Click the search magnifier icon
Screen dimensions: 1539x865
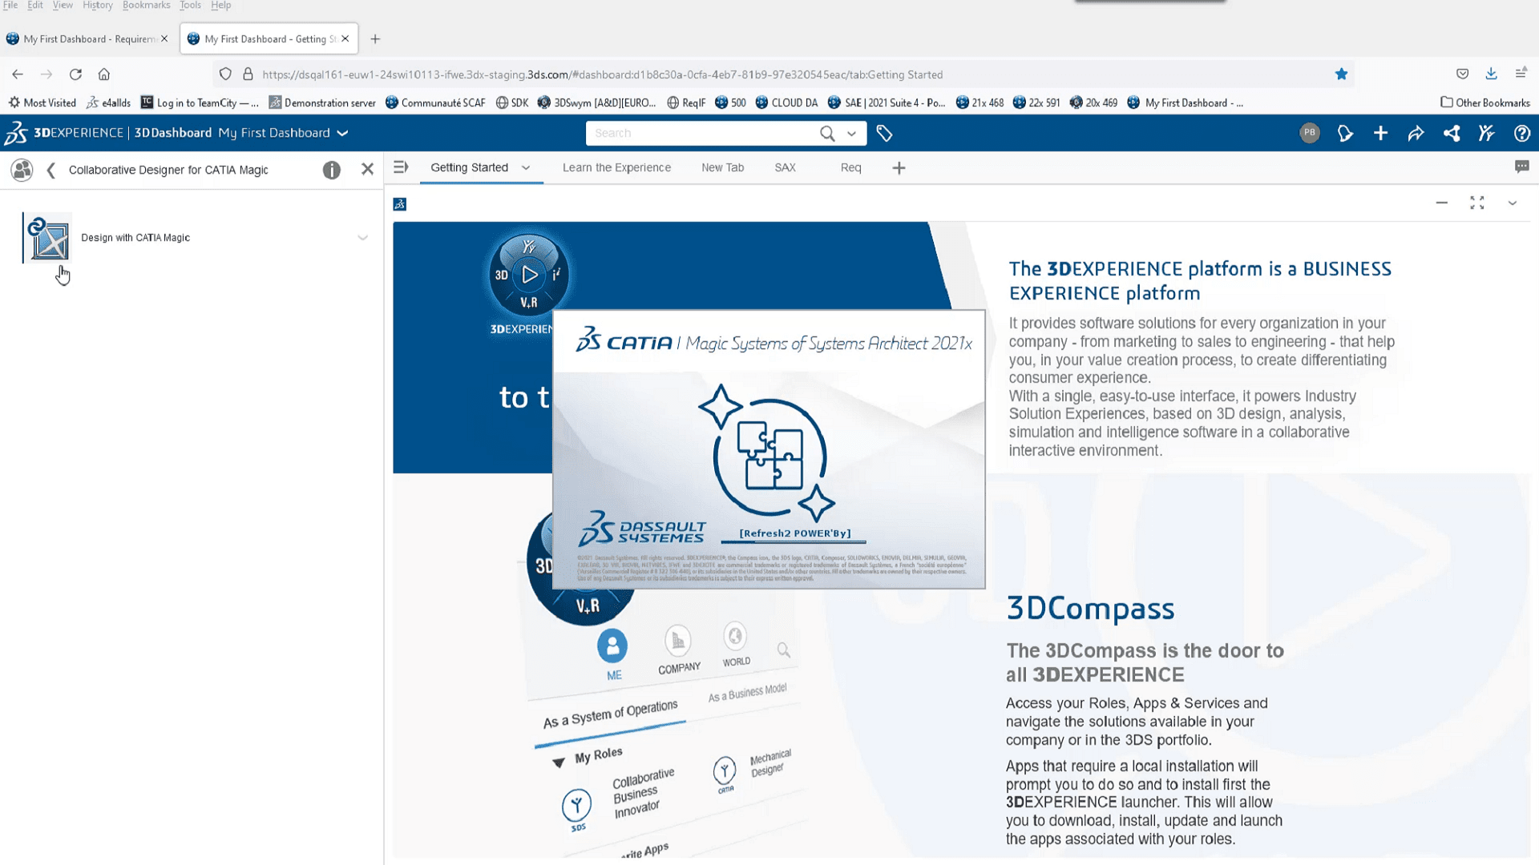click(827, 133)
